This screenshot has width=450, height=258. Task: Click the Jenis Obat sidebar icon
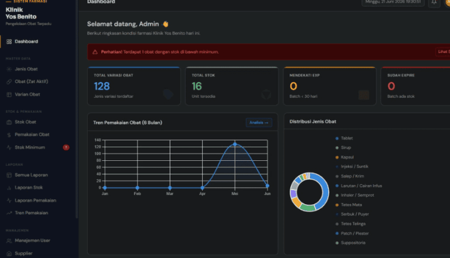(9, 69)
